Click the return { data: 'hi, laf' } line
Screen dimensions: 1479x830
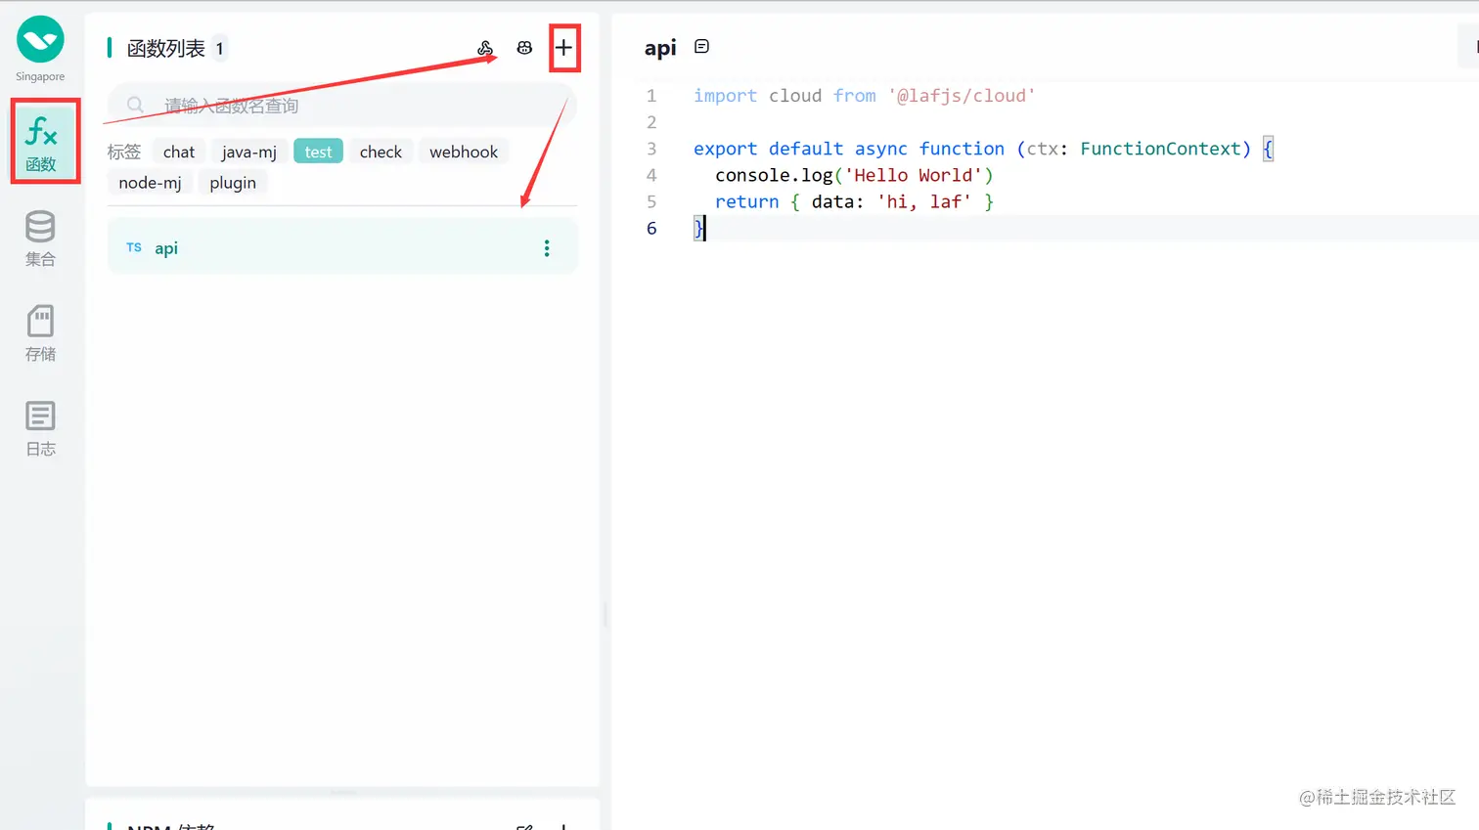click(854, 201)
